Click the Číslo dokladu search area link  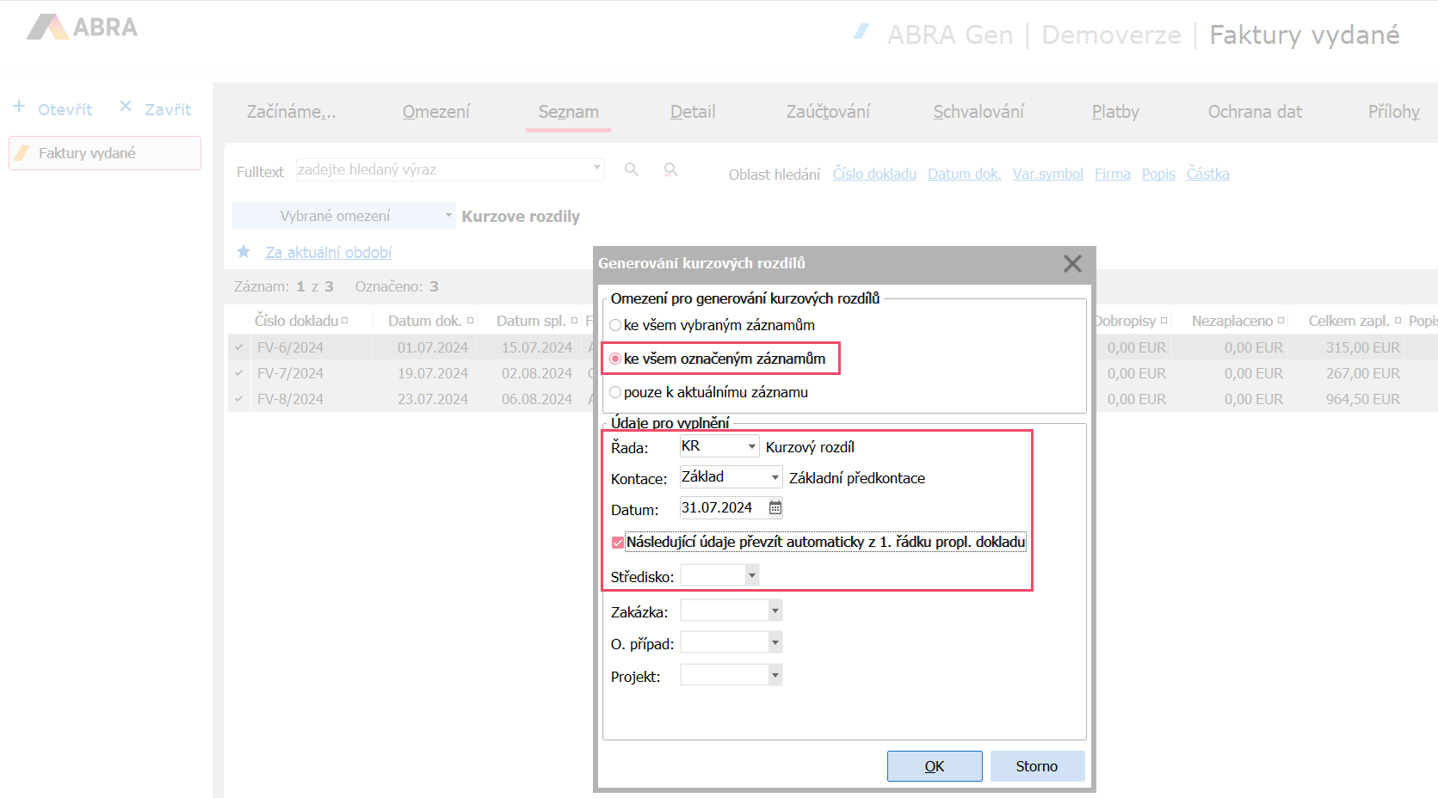pyautogui.click(x=873, y=174)
